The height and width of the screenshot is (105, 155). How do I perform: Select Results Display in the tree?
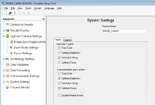coord(20,31)
